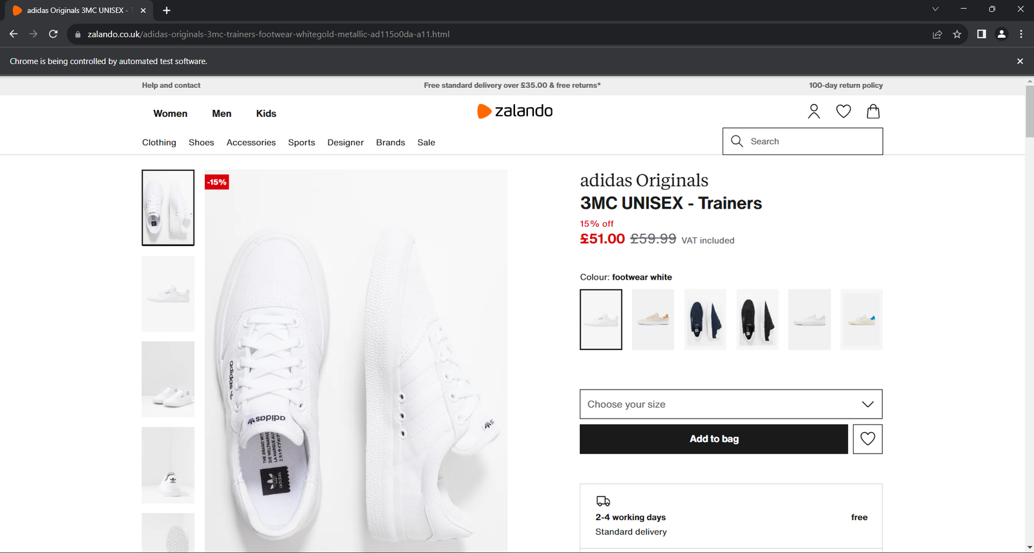Switch to the Men section
Viewport: 1034px width, 553px height.
[x=222, y=114]
